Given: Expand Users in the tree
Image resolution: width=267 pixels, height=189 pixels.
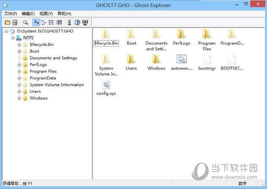Looking at the screenshot, I should click(19, 92).
